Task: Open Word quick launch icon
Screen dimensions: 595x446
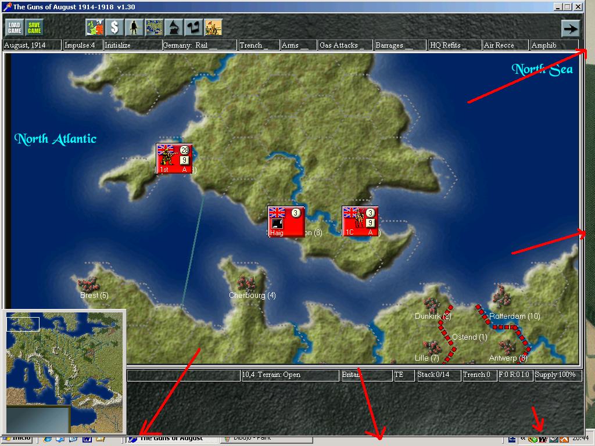Action: [x=87, y=439]
